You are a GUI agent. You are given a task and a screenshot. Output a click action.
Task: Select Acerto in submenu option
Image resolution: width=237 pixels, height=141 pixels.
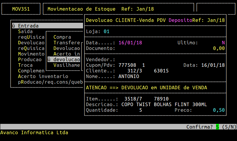pyautogui.click(x=67, y=54)
